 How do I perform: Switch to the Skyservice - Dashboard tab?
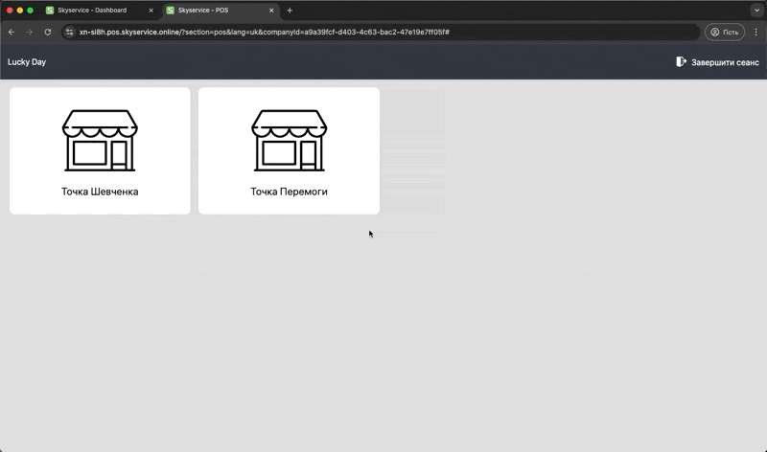click(91, 11)
